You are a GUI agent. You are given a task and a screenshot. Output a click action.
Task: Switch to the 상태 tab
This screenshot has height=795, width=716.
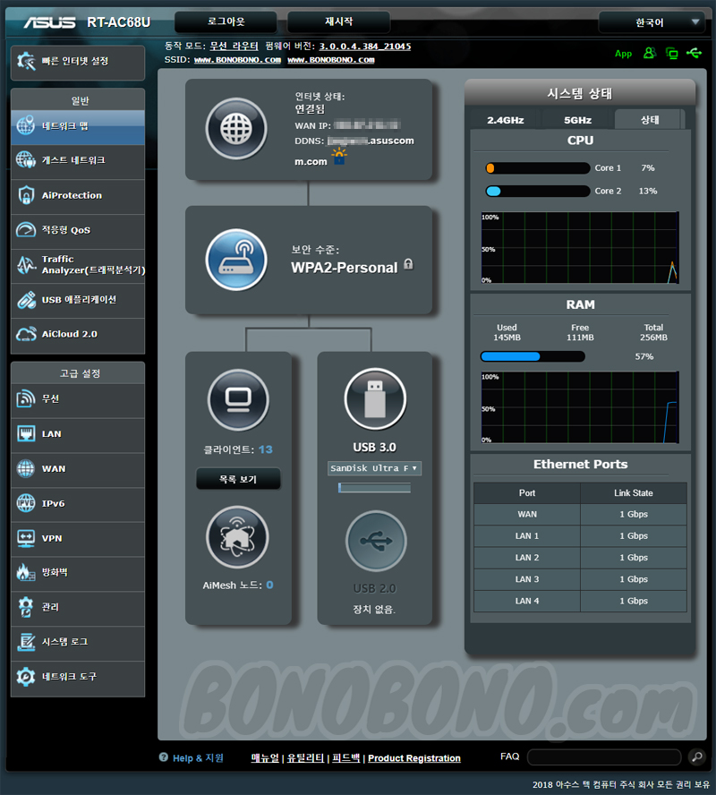coord(650,120)
